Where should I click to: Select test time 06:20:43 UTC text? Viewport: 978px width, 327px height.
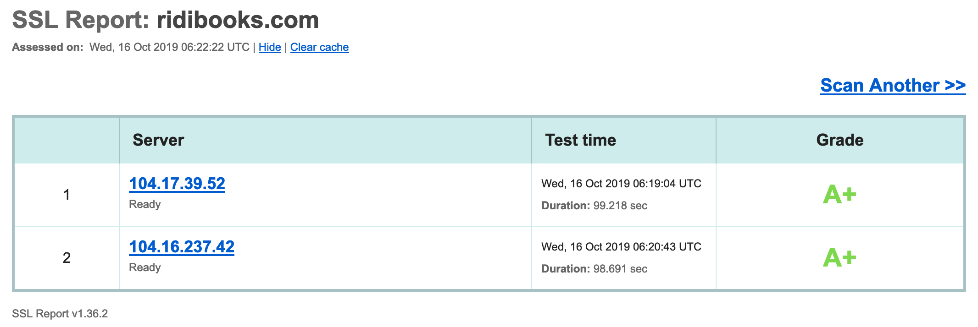coord(622,247)
